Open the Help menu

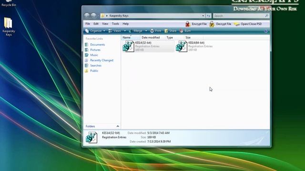click(x=126, y=24)
